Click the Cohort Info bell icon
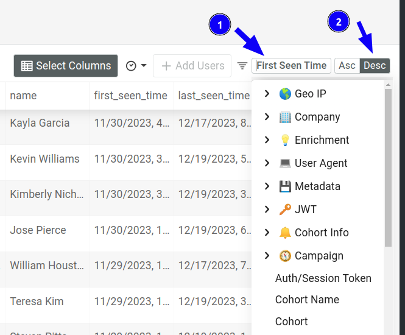This screenshot has height=335, width=405. point(285,233)
